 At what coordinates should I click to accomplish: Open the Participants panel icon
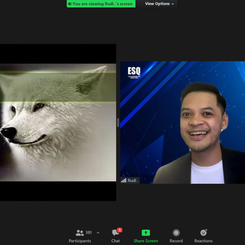point(80,233)
